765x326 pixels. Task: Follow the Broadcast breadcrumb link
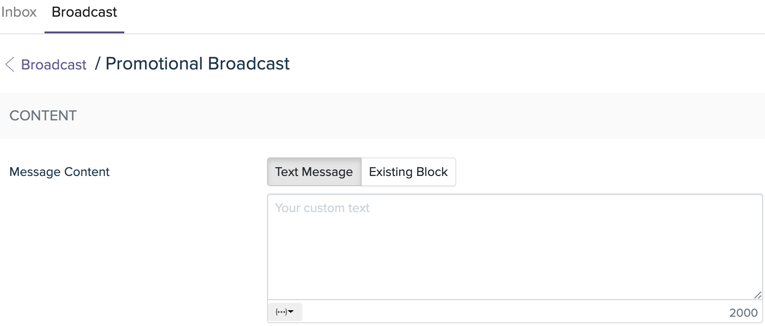coord(54,64)
